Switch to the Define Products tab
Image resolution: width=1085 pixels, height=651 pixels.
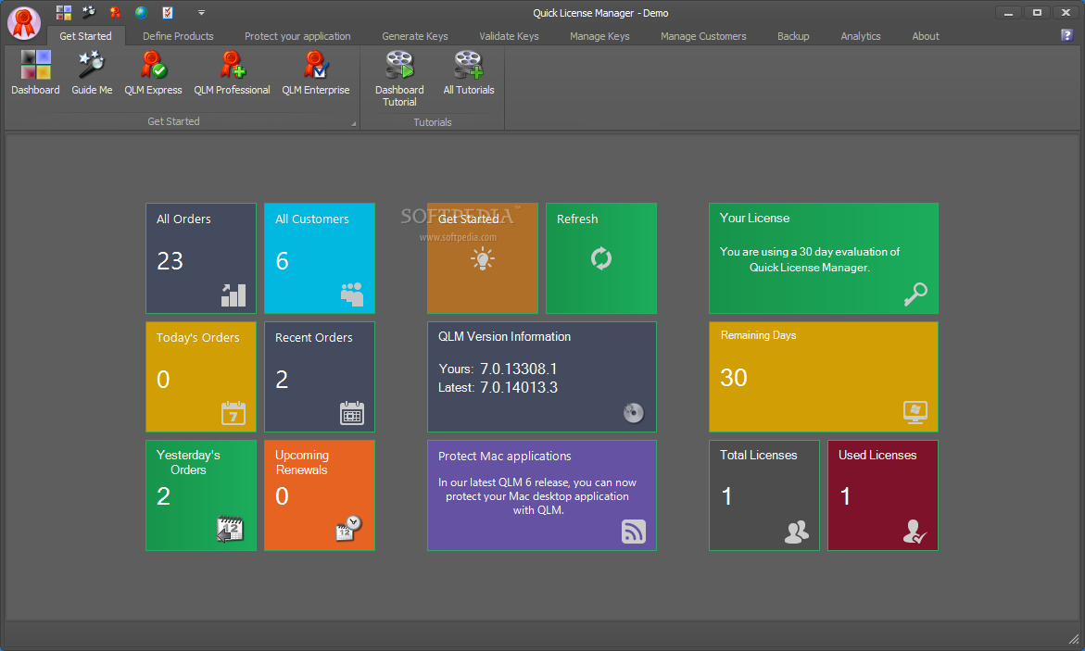(x=178, y=36)
